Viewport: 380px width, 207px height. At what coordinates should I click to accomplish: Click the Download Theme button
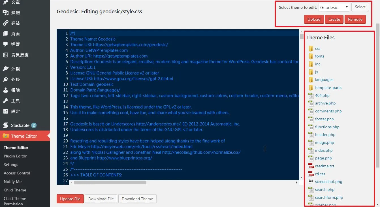[137, 199]
